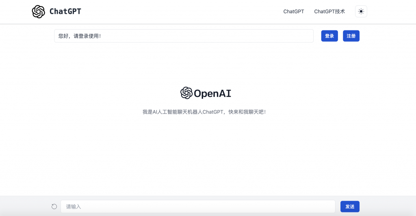Click the ChatGPT logo icon in header
This screenshot has width=416, height=216.
click(39, 12)
